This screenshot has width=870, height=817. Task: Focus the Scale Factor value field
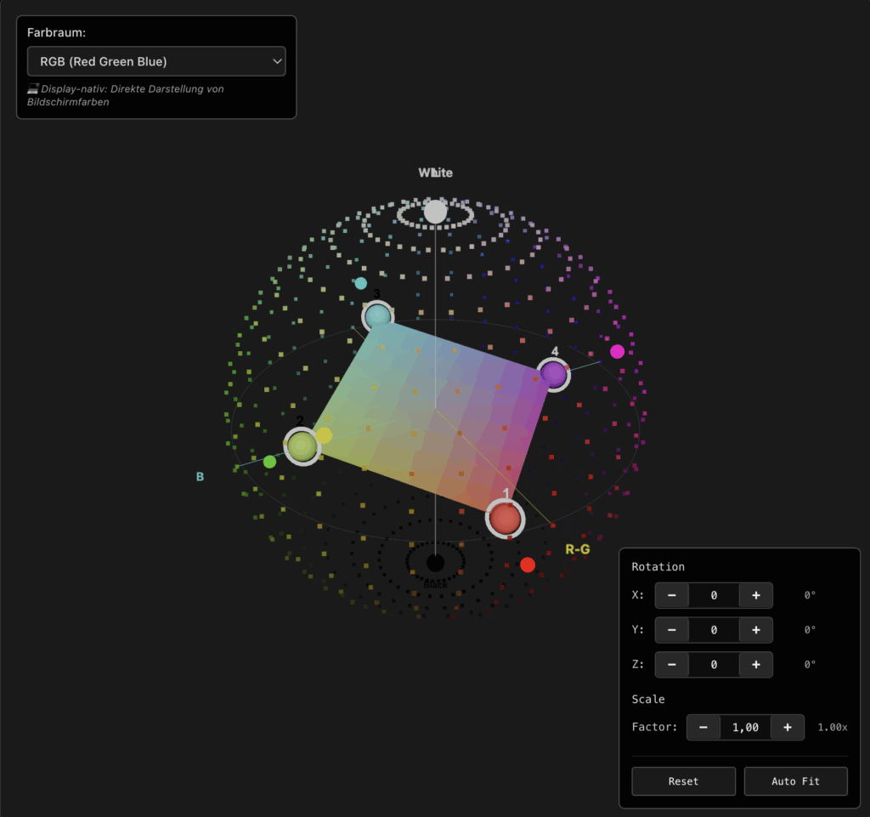point(745,727)
